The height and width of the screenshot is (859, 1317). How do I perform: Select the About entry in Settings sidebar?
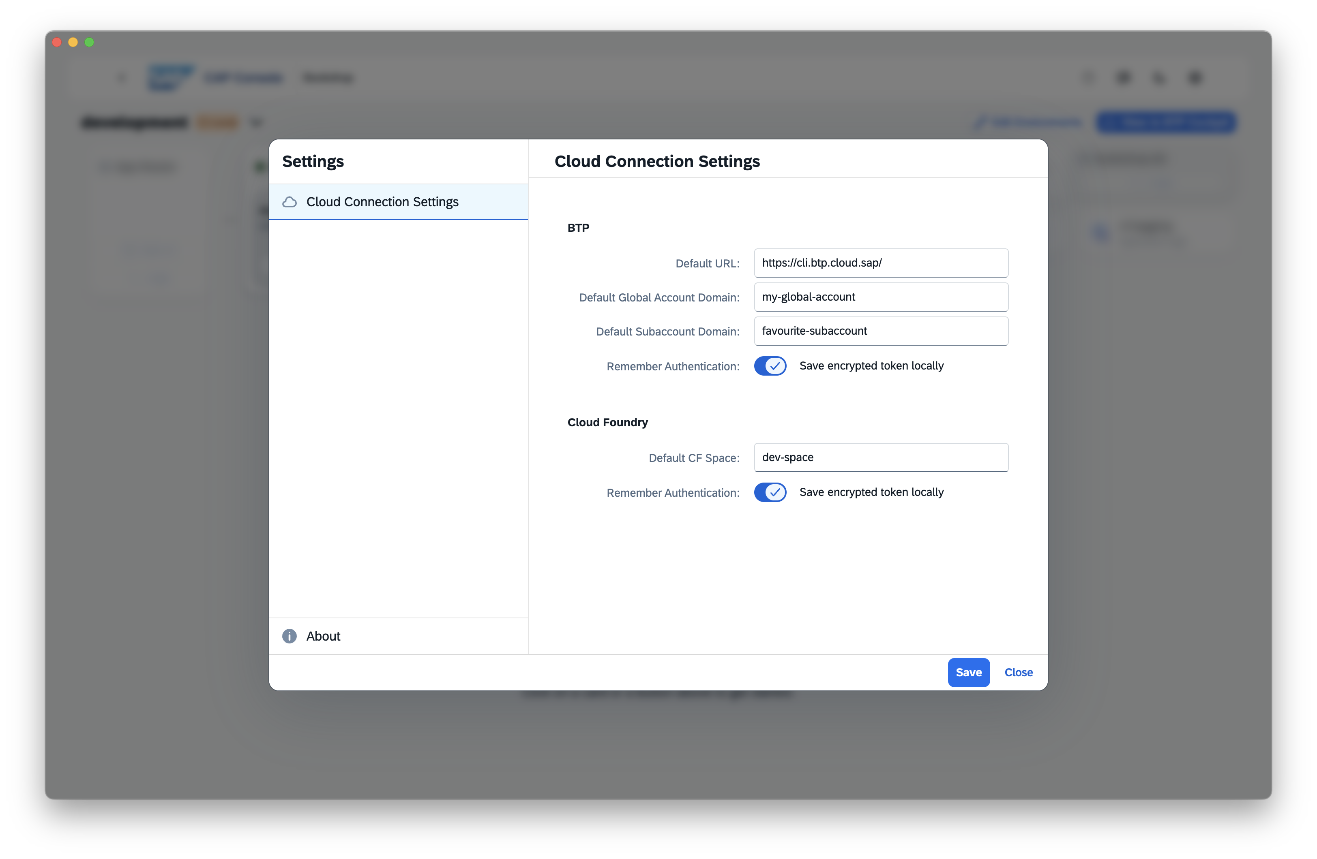323,636
